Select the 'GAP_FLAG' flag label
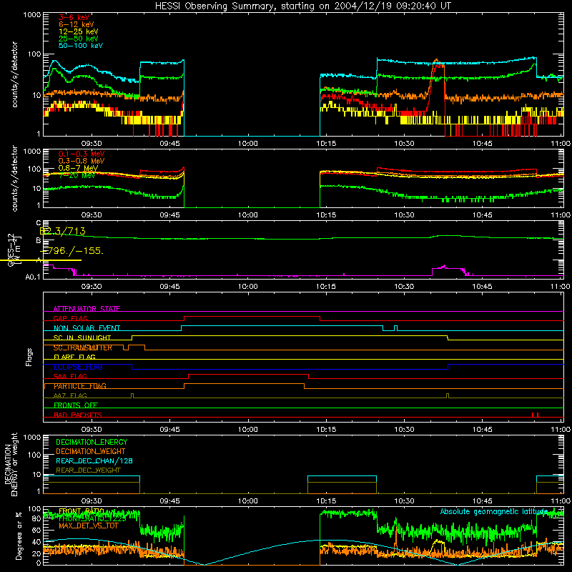 70,318
